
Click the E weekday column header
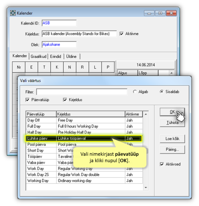coord(32,67)
